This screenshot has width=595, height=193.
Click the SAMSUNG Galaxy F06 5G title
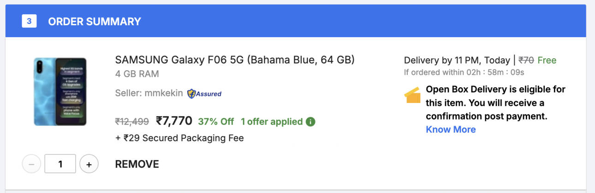point(235,60)
